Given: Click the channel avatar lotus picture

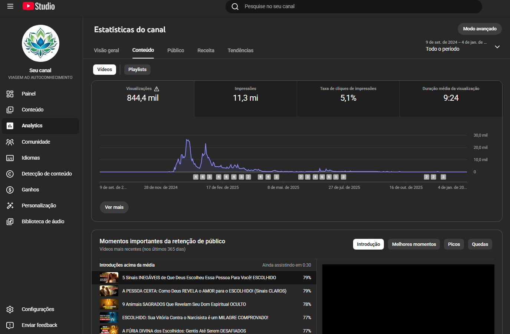Looking at the screenshot, I should coord(40,43).
